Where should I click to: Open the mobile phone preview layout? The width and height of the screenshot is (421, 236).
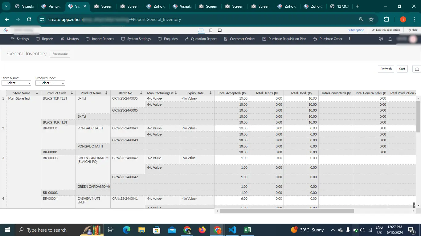point(211,30)
